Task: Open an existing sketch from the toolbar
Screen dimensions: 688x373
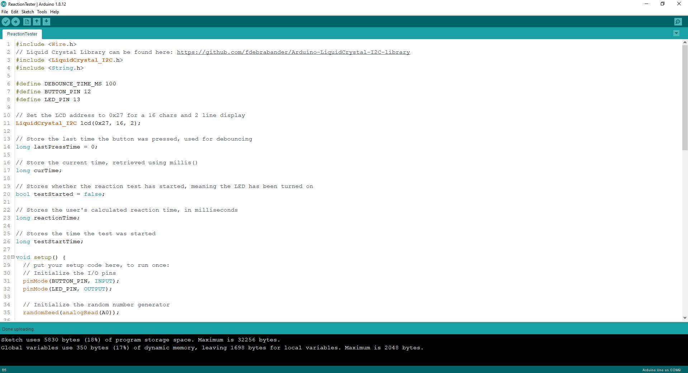Action: 37,22
